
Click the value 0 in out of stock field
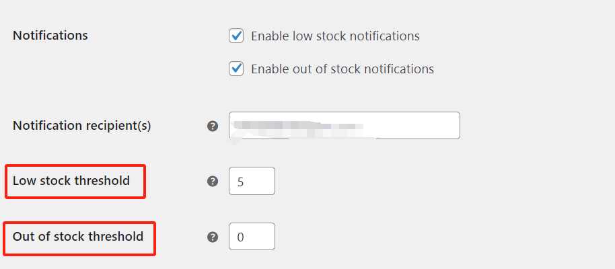240,237
